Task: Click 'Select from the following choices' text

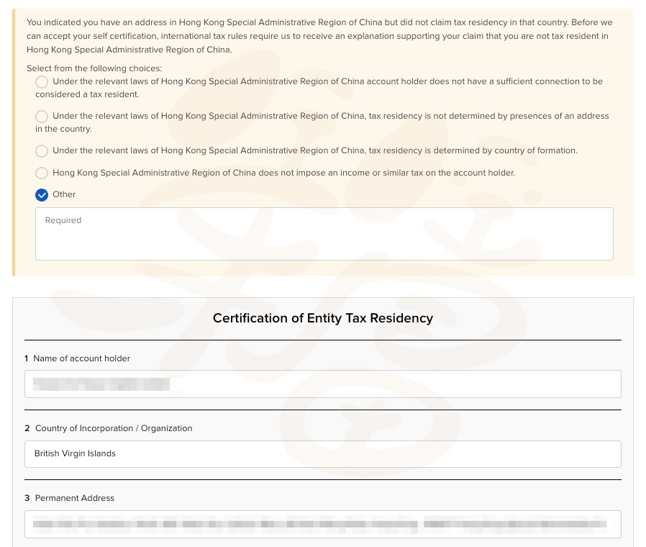Action: 94,68
